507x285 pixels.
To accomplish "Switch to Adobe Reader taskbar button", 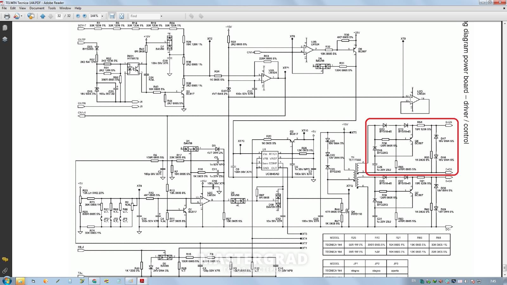I will [x=142, y=281].
